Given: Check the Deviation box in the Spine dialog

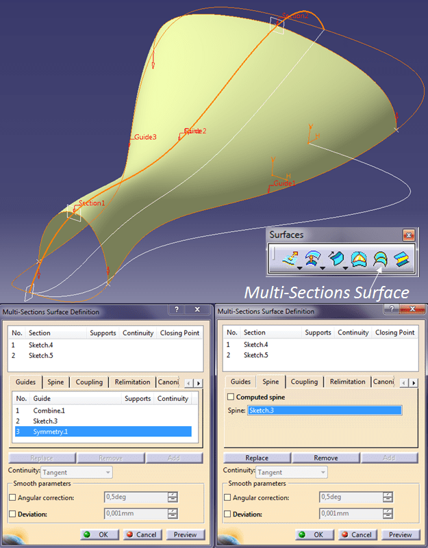Looking at the screenshot, I should (x=227, y=514).
